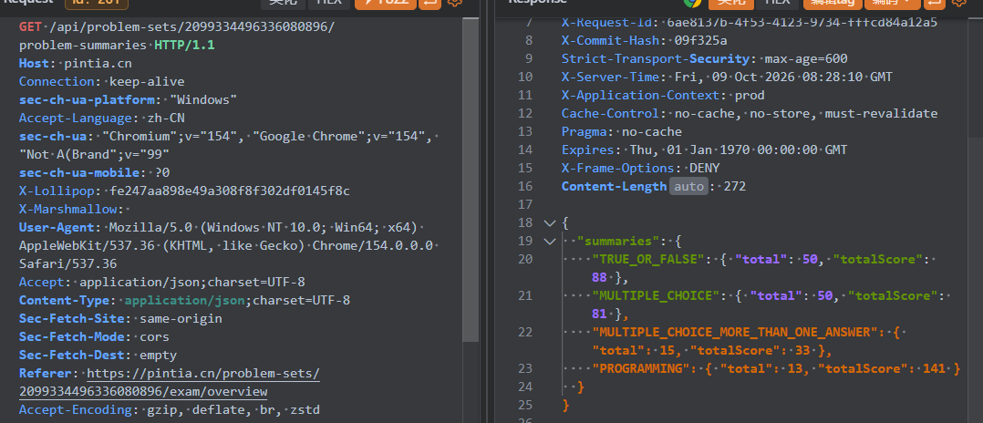
Task: Click the "PROGRAMMING" JSON key
Action: pyautogui.click(x=640, y=368)
